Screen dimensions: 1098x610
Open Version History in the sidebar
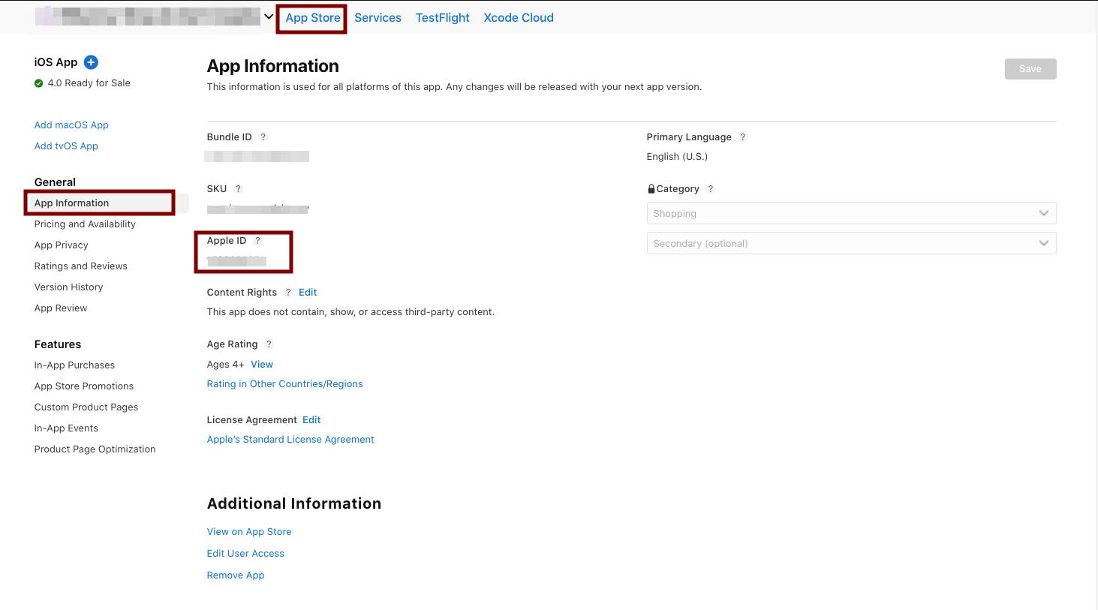(x=69, y=287)
